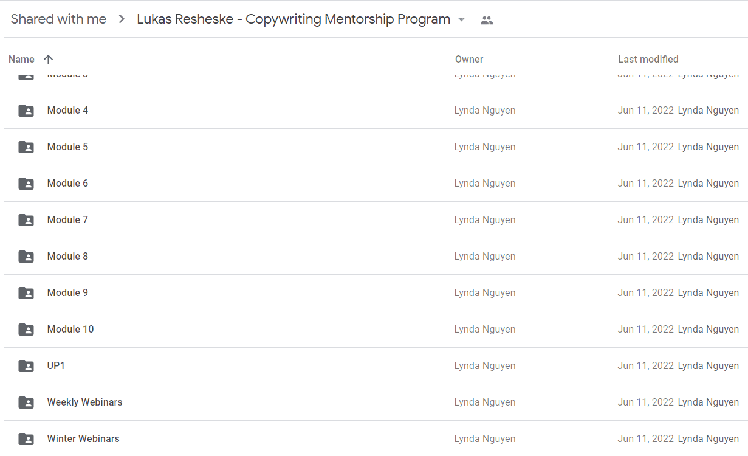Click owner Lynda Nguyen in Weekly Webinars row
Viewport: 748px width, 456px height.
tap(485, 402)
